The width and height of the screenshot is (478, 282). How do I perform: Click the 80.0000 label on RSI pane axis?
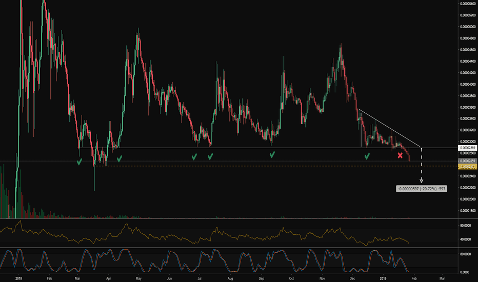click(465, 226)
